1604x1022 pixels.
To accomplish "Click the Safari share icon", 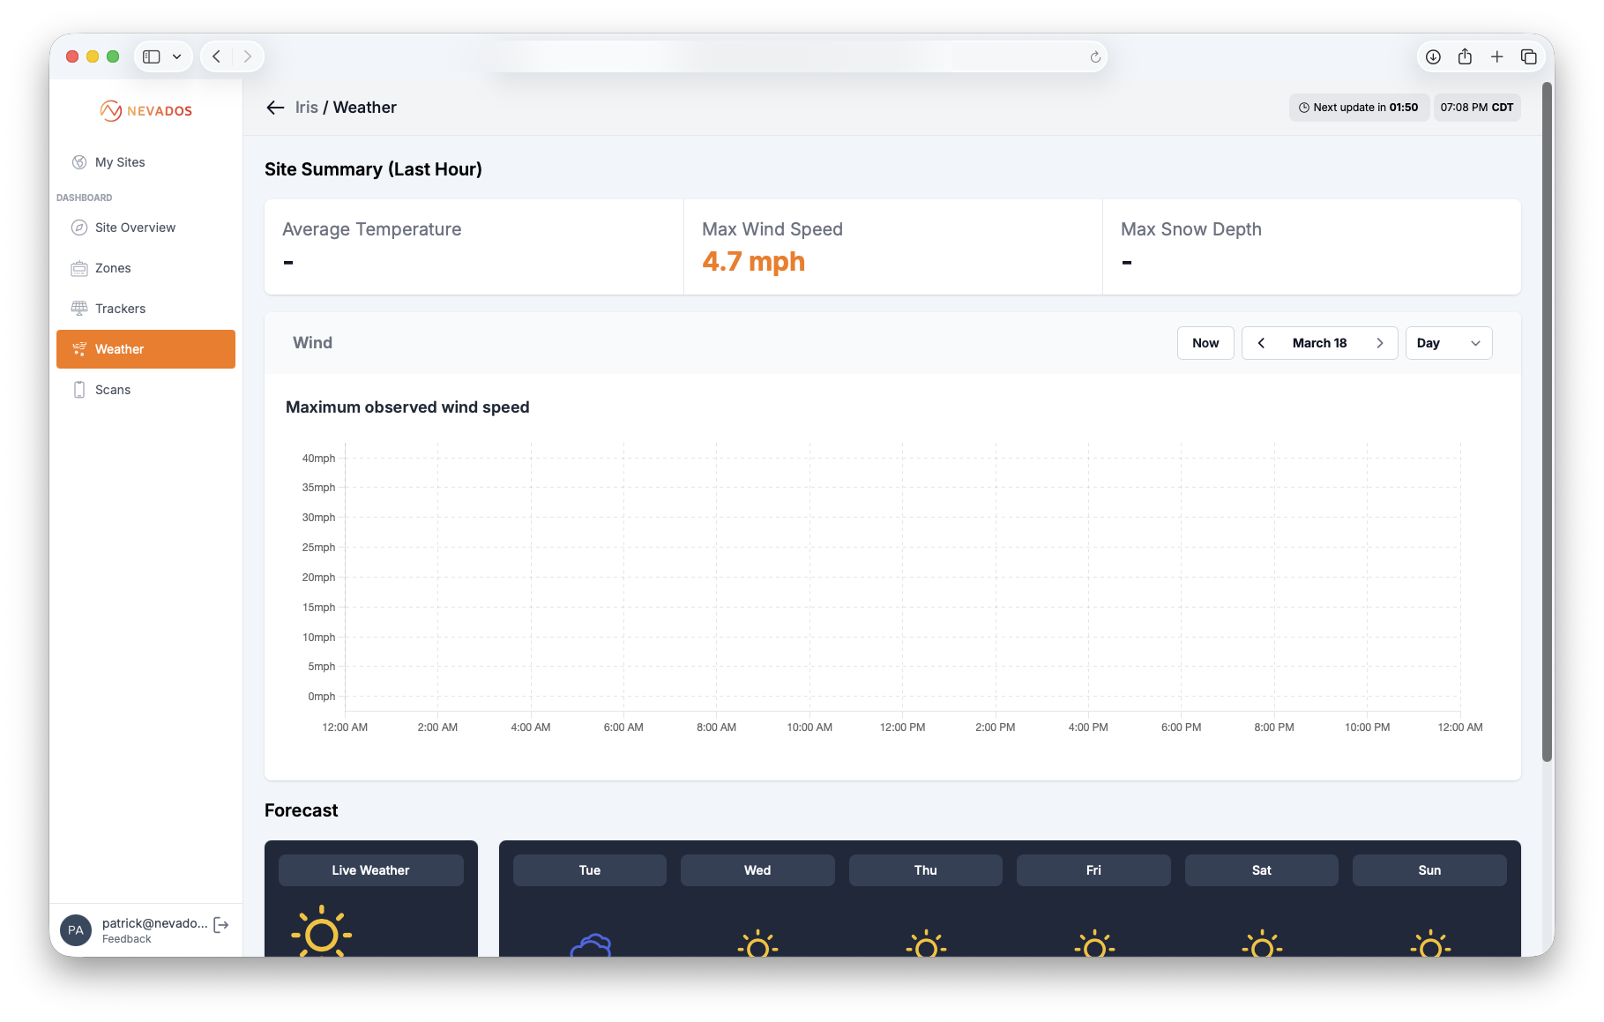I will point(1465,56).
